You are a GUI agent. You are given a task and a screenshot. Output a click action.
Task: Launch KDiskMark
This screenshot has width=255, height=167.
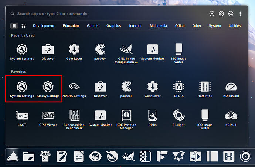click(x=231, y=89)
